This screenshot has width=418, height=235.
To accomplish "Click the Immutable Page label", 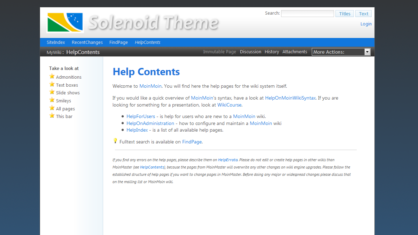I will click(219, 52).
